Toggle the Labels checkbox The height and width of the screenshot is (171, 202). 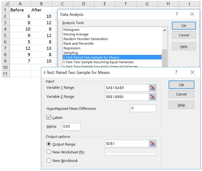(x=49, y=117)
